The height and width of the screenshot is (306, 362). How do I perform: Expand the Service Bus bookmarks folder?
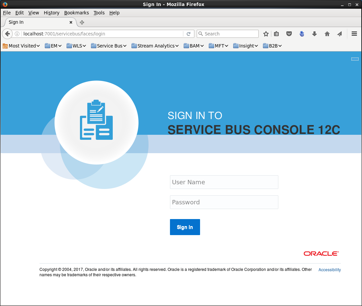pos(109,46)
